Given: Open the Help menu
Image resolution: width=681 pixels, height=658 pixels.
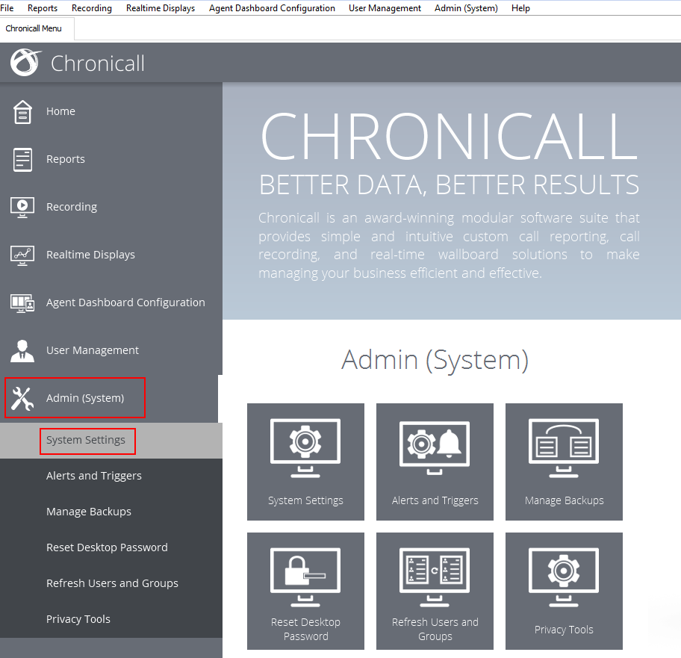Looking at the screenshot, I should (520, 7).
